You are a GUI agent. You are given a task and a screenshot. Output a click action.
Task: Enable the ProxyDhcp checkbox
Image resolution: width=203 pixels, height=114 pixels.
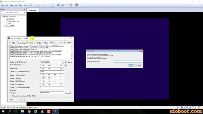(x=17, y=43)
